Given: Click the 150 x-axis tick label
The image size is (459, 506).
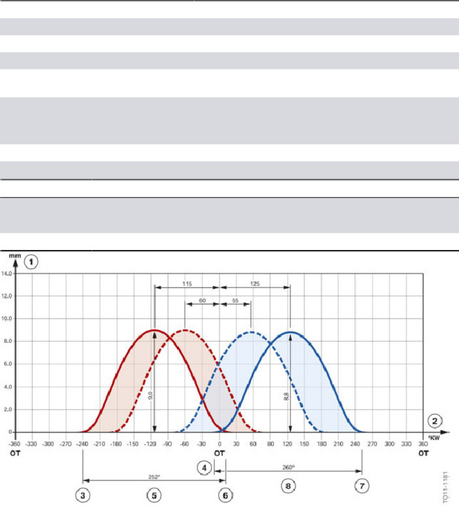Looking at the screenshot, I should (305, 444).
